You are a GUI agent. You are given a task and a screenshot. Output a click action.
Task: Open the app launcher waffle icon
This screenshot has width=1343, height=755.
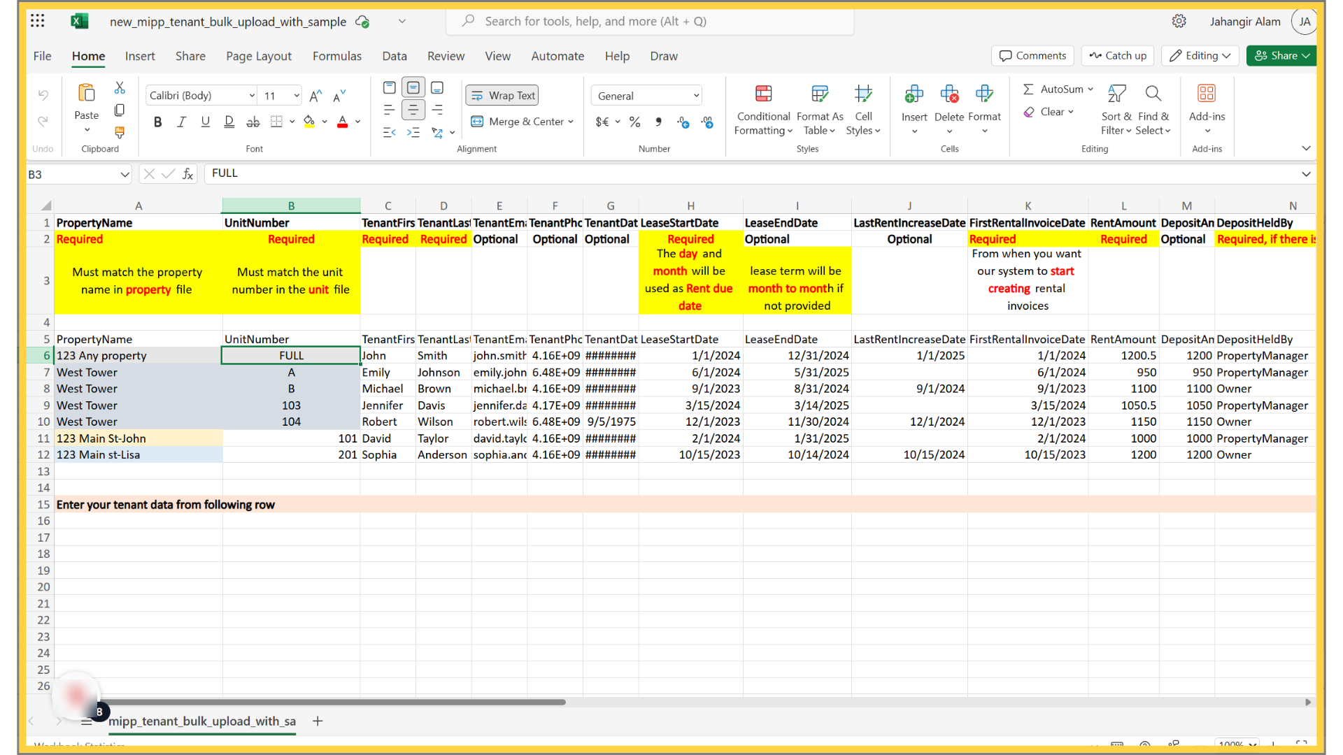click(38, 21)
